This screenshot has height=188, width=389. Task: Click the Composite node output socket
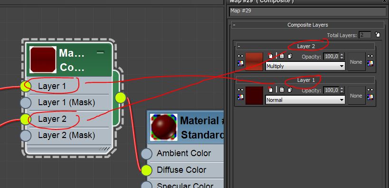tap(121, 98)
